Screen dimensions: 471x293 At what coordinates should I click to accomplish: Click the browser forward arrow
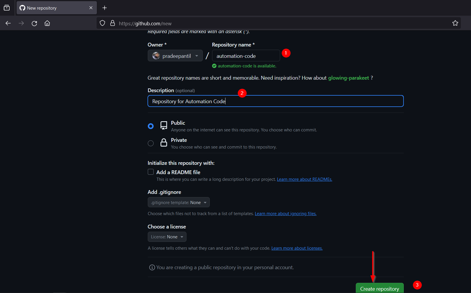point(21,23)
